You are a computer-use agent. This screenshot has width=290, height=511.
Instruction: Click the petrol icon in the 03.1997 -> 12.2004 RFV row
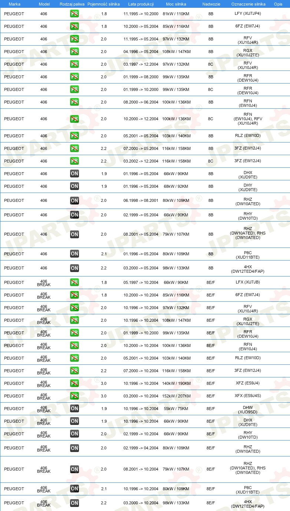[74, 64]
